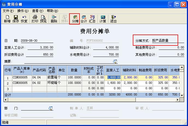Click the 其他费用合计 field
This screenshot has width=188, height=126.
point(171,55)
